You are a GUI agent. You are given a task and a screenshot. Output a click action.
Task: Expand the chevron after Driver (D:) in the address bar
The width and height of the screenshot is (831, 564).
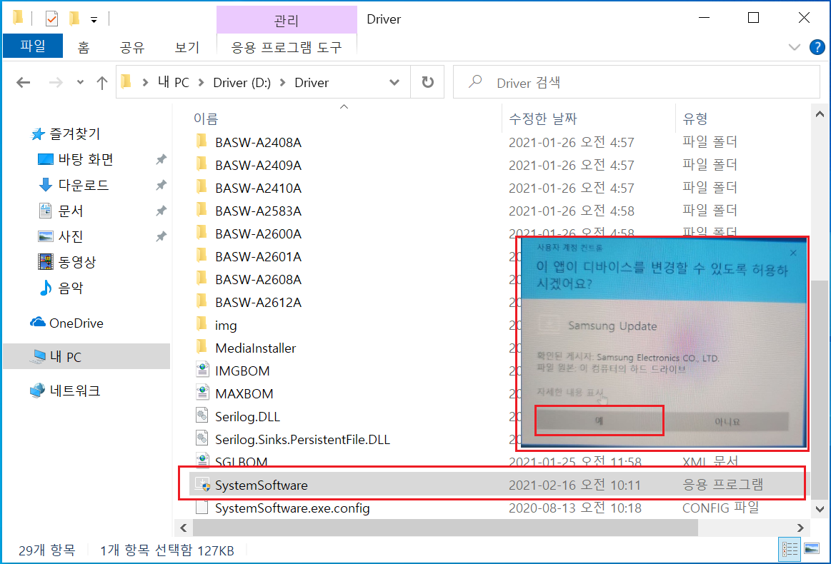click(x=282, y=83)
